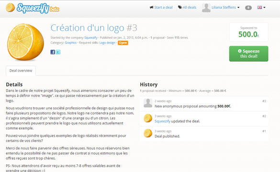280x172 pixels.
Task: Open the Squeezify company link in deal header
Action: pyautogui.click(x=91, y=38)
